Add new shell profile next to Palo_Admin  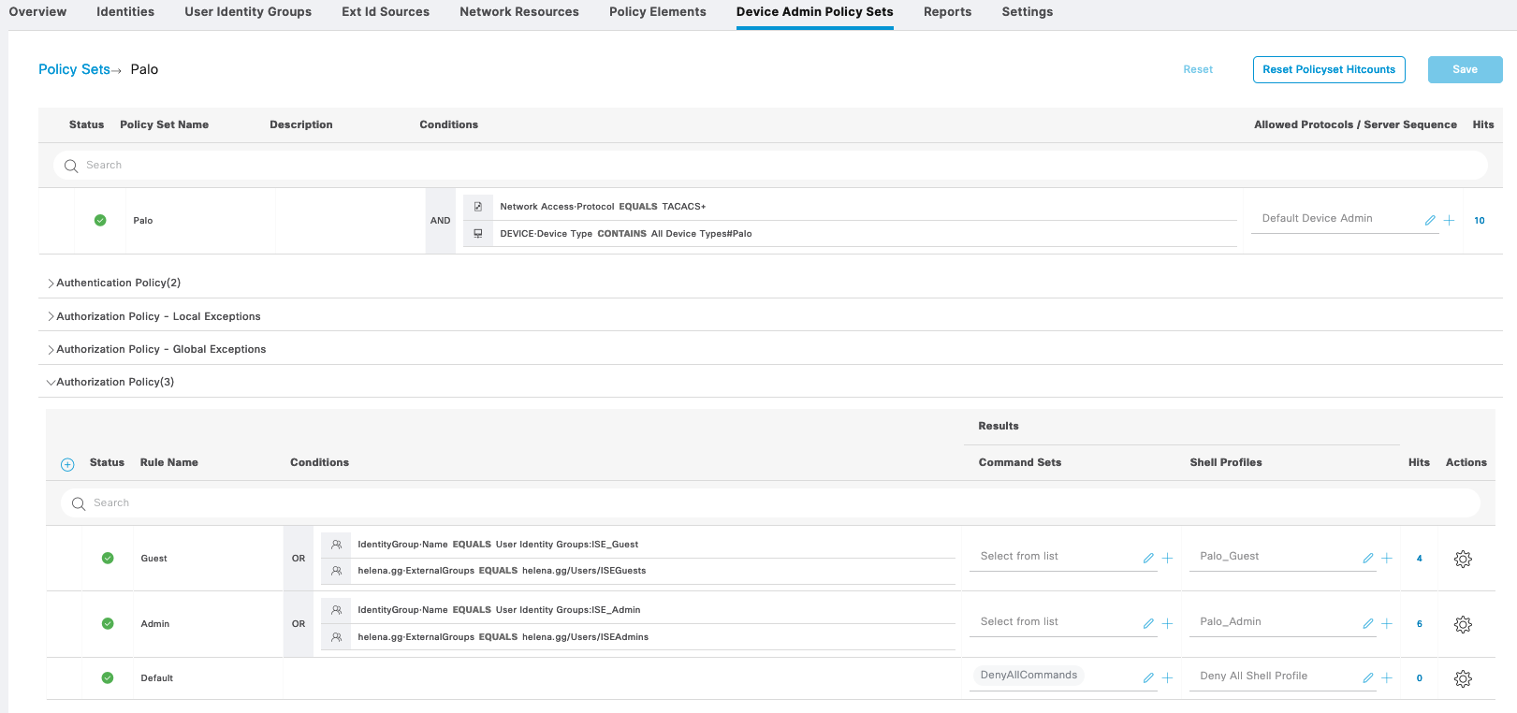1387,624
